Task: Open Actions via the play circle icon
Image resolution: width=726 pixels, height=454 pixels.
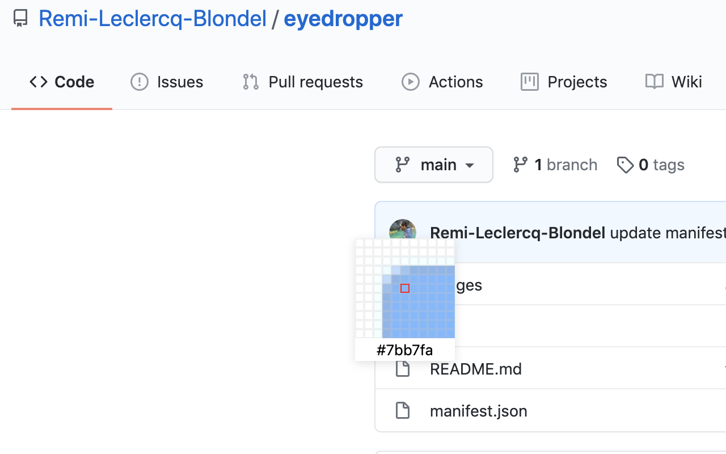Action: pyautogui.click(x=411, y=82)
